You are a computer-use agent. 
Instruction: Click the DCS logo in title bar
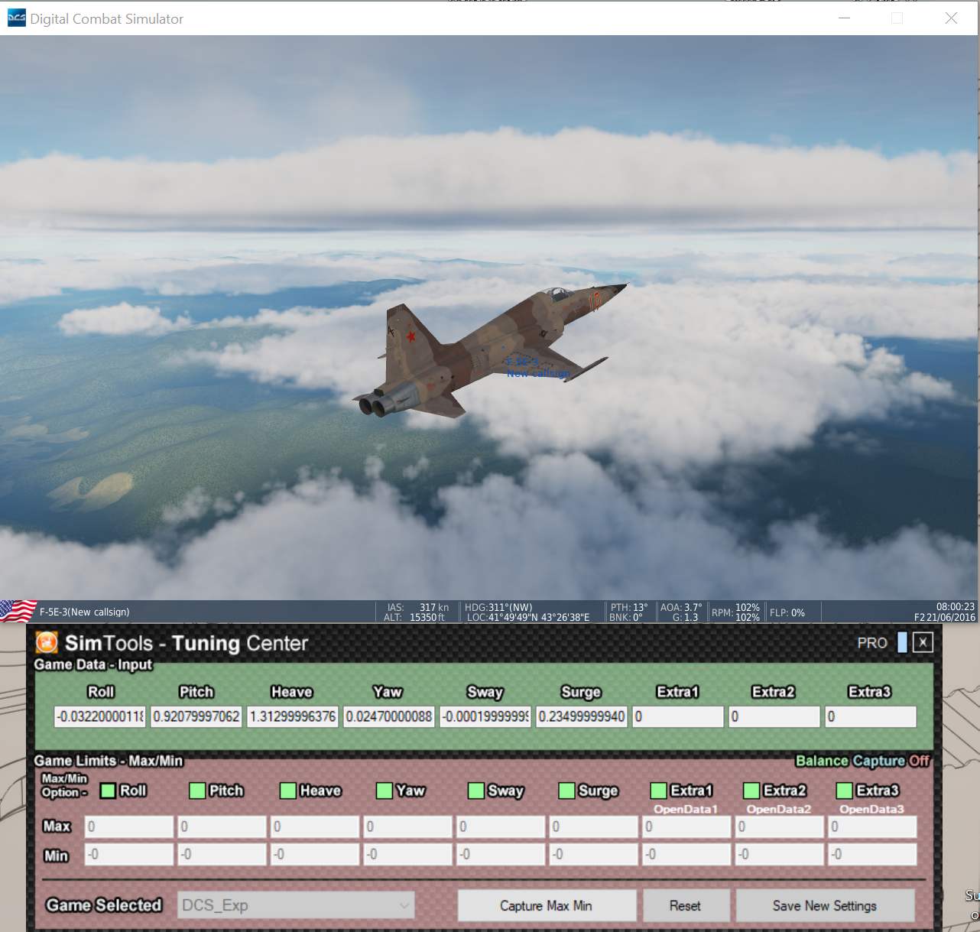(x=16, y=18)
